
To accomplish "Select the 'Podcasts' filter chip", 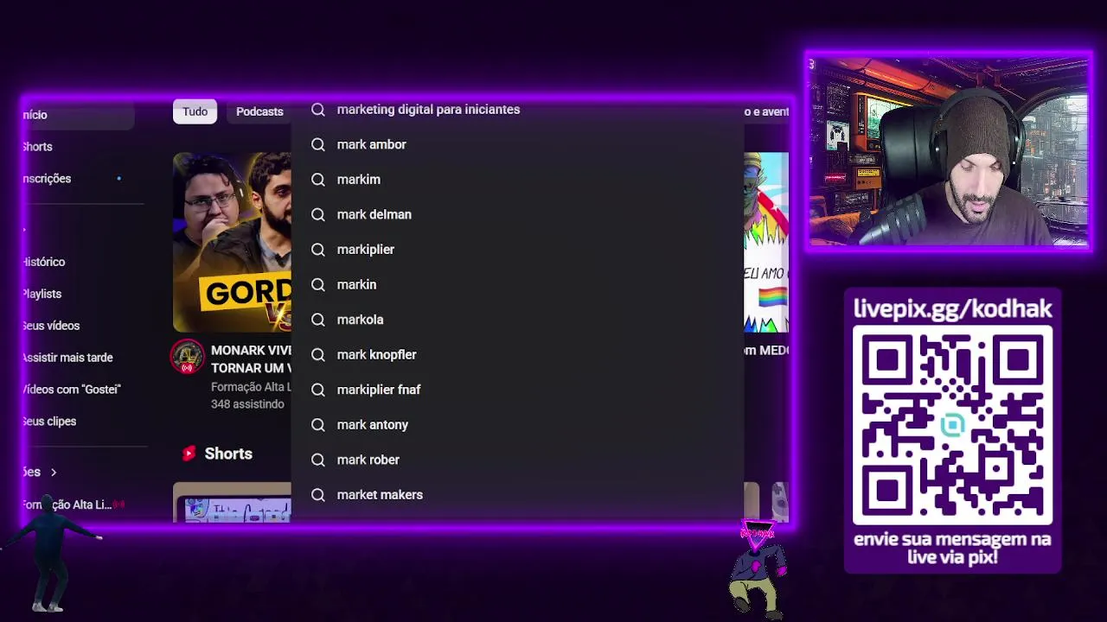I will click(259, 111).
